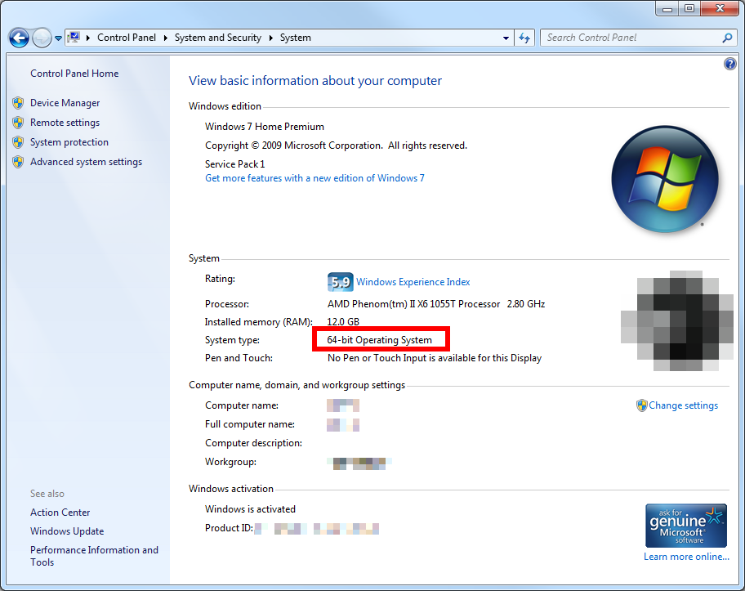
Task: Click the Workgroup label
Action: (x=231, y=462)
